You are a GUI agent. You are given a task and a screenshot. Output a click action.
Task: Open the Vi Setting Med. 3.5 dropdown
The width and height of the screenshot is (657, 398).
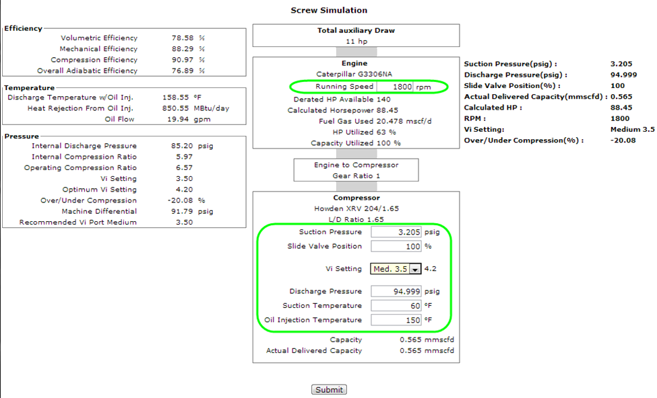pos(396,268)
